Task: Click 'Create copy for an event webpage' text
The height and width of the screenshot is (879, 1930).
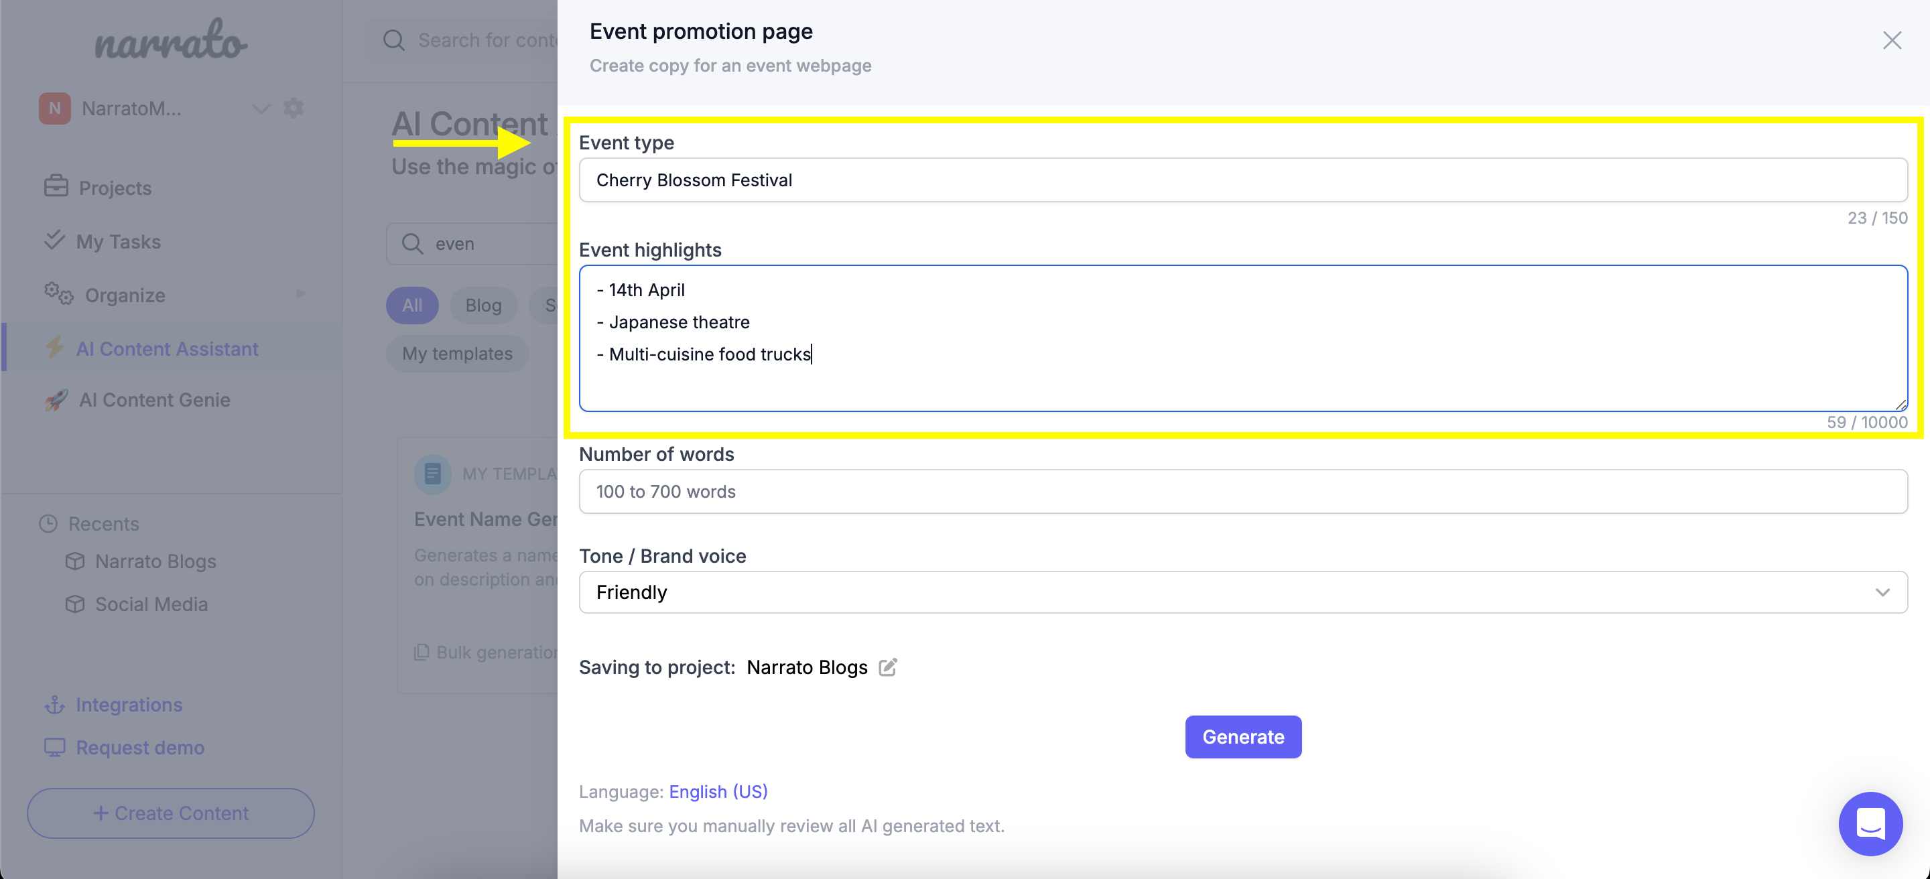Action: click(x=730, y=66)
